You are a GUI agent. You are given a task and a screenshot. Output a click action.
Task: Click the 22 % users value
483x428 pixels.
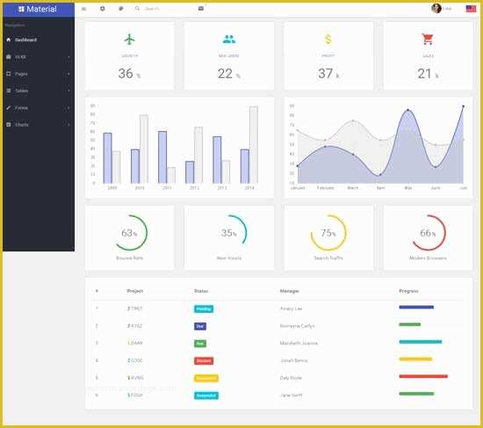(229, 74)
